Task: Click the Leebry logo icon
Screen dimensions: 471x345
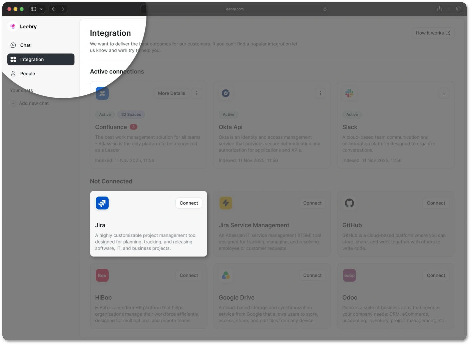Action: click(x=13, y=26)
